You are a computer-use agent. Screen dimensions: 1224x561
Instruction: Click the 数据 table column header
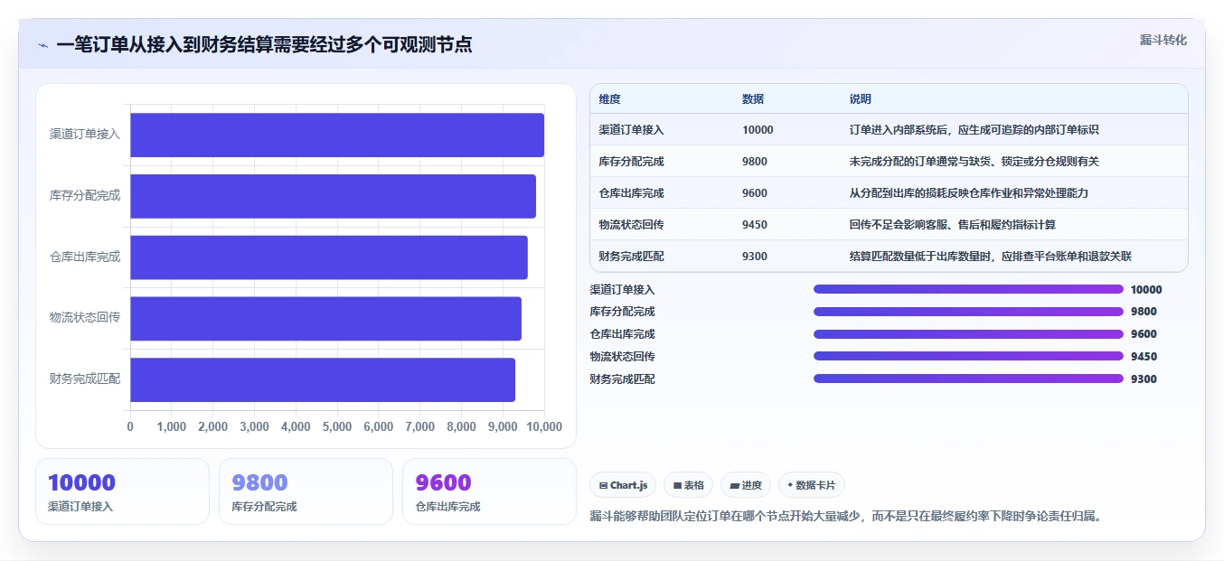753,99
